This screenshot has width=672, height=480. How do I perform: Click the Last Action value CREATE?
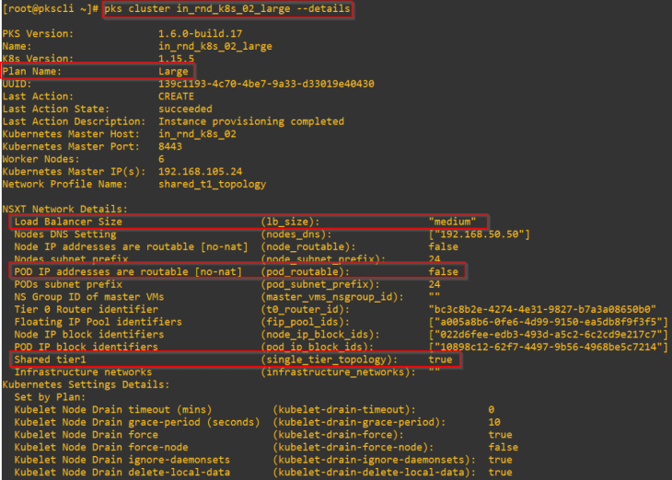[x=176, y=97]
